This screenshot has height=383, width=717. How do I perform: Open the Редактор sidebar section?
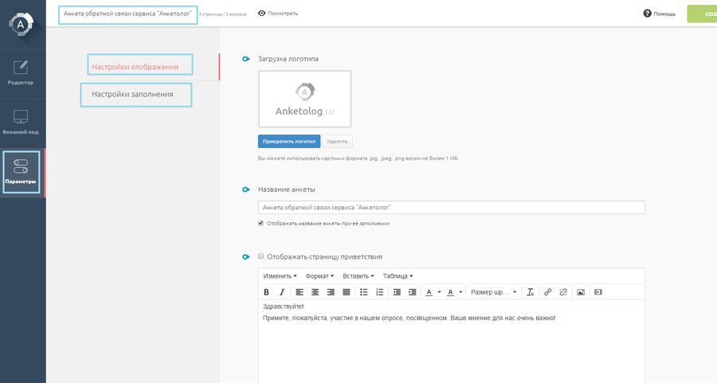[21, 73]
